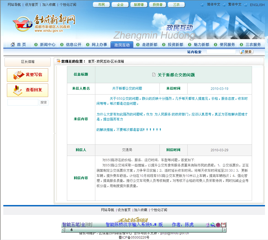Click the top 设为首页 link
Screen dimensions: 268x240
tap(31, 5)
